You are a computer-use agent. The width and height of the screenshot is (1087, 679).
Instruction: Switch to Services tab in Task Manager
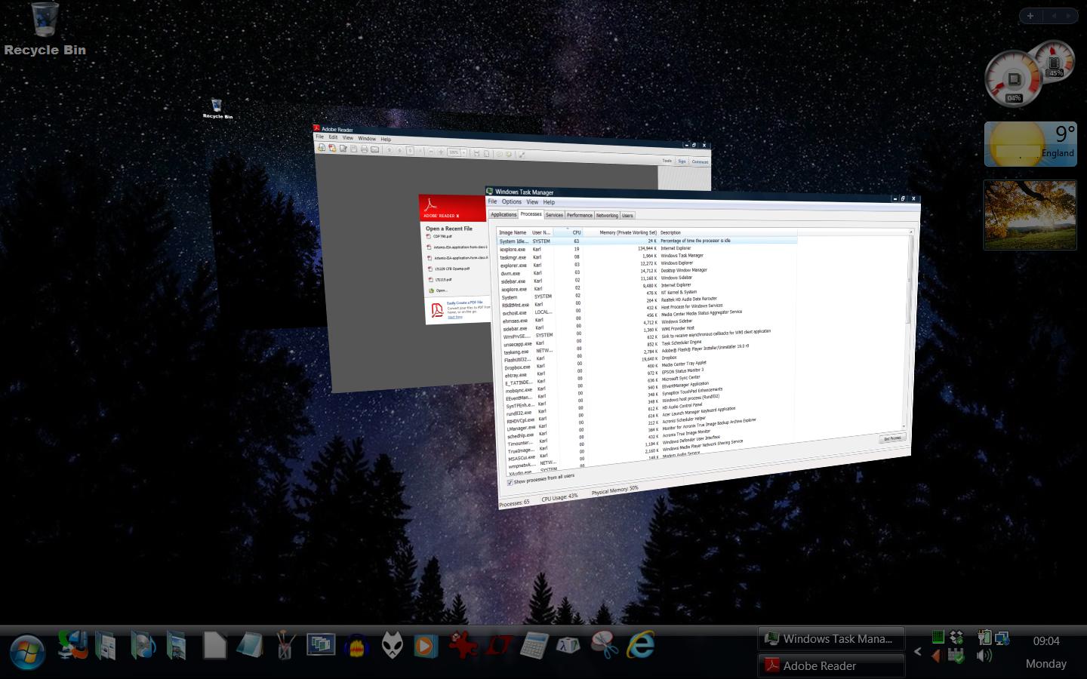[x=554, y=215]
